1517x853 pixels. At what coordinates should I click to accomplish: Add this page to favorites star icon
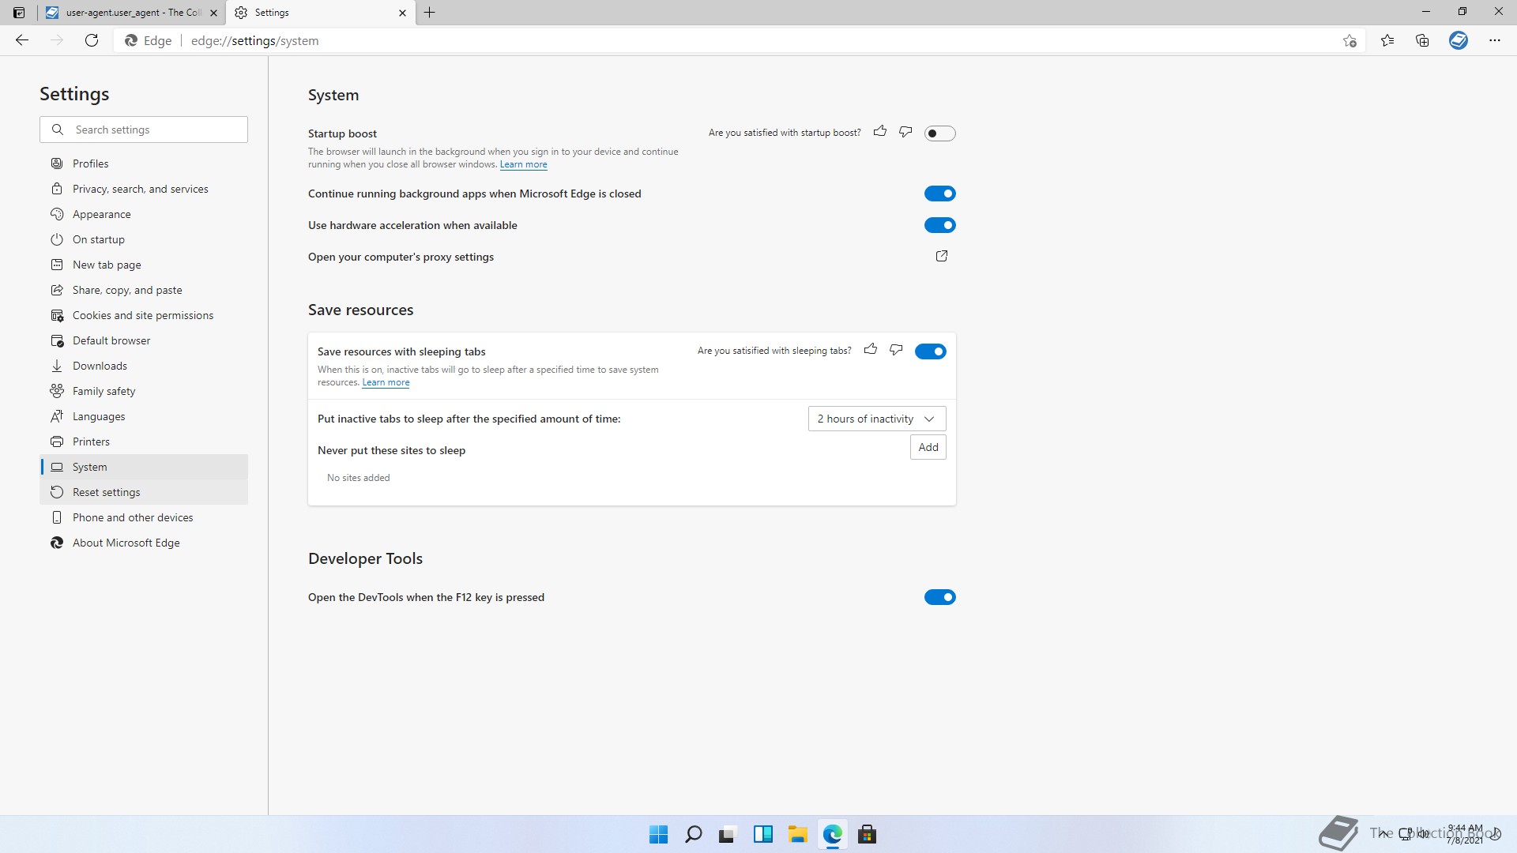[x=1349, y=40]
